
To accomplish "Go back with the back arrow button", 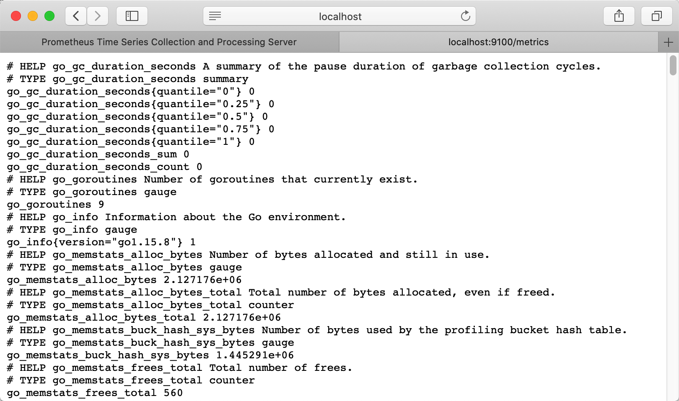I will click(x=76, y=16).
